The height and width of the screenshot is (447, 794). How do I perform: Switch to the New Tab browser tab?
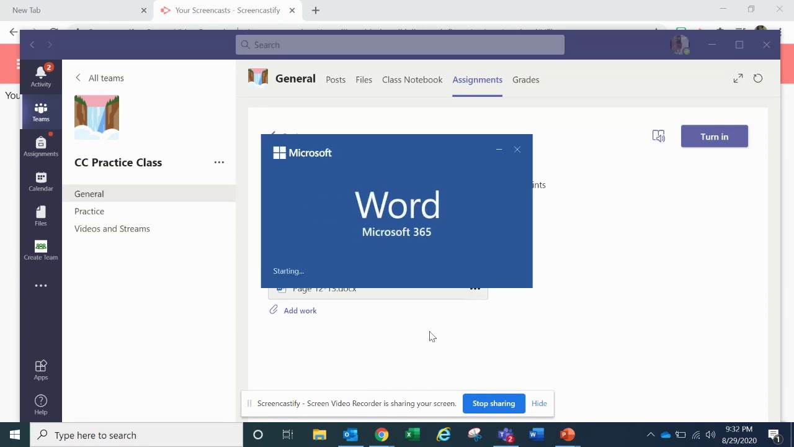click(x=76, y=11)
